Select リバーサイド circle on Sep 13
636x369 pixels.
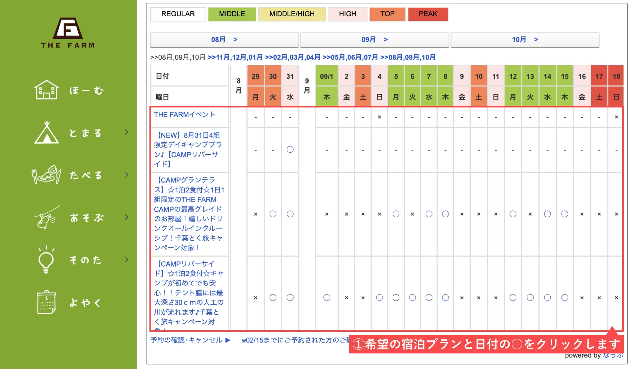coord(530,298)
